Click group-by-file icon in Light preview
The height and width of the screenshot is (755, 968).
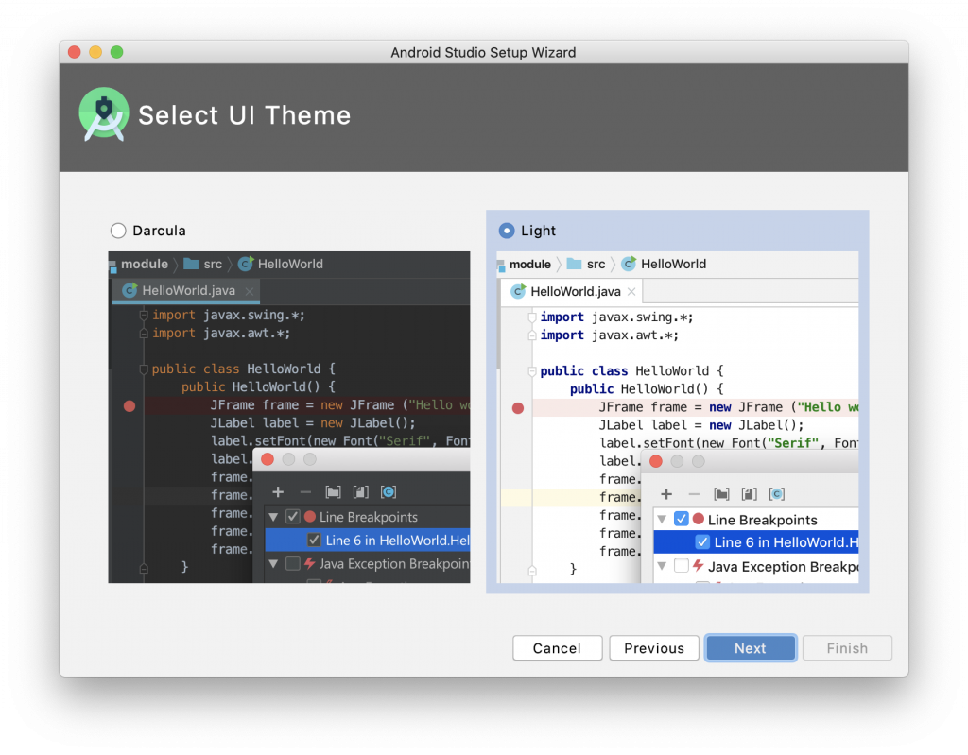(x=749, y=494)
